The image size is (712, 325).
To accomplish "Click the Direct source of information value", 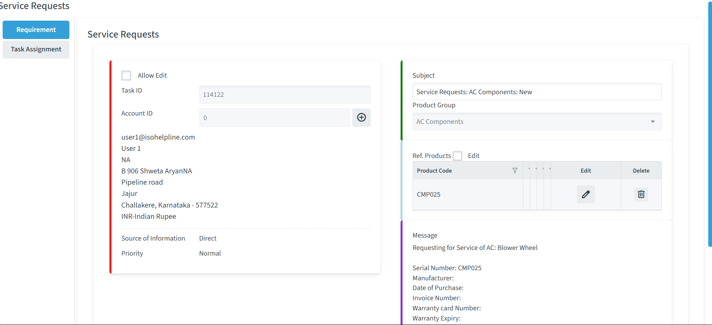I will coord(208,238).
